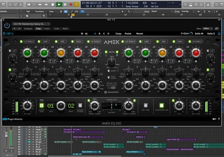Select the Shake-Sand Loop region
The height and width of the screenshot is (157, 224).
(x=88, y=137)
